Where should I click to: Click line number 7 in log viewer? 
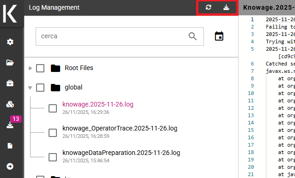click(252, 71)
